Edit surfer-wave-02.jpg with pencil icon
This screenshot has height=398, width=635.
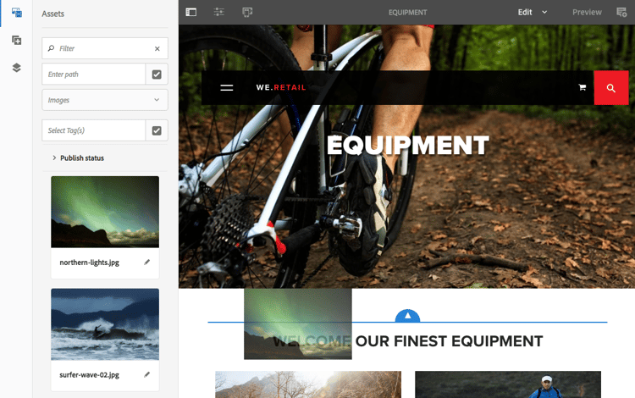pos(147,375)
